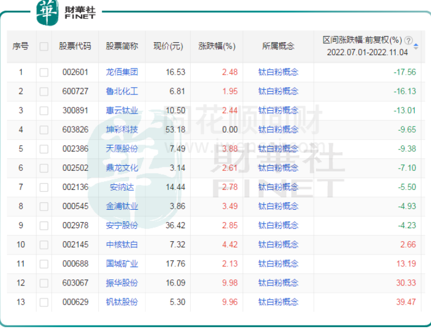
Task: Open 钛白粉概念 link in 中核钛白 row
Action: pyautogui.click(x=278, y=245)
